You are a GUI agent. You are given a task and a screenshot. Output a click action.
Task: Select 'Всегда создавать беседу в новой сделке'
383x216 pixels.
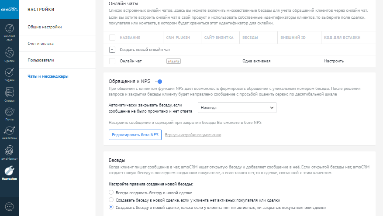111,192
